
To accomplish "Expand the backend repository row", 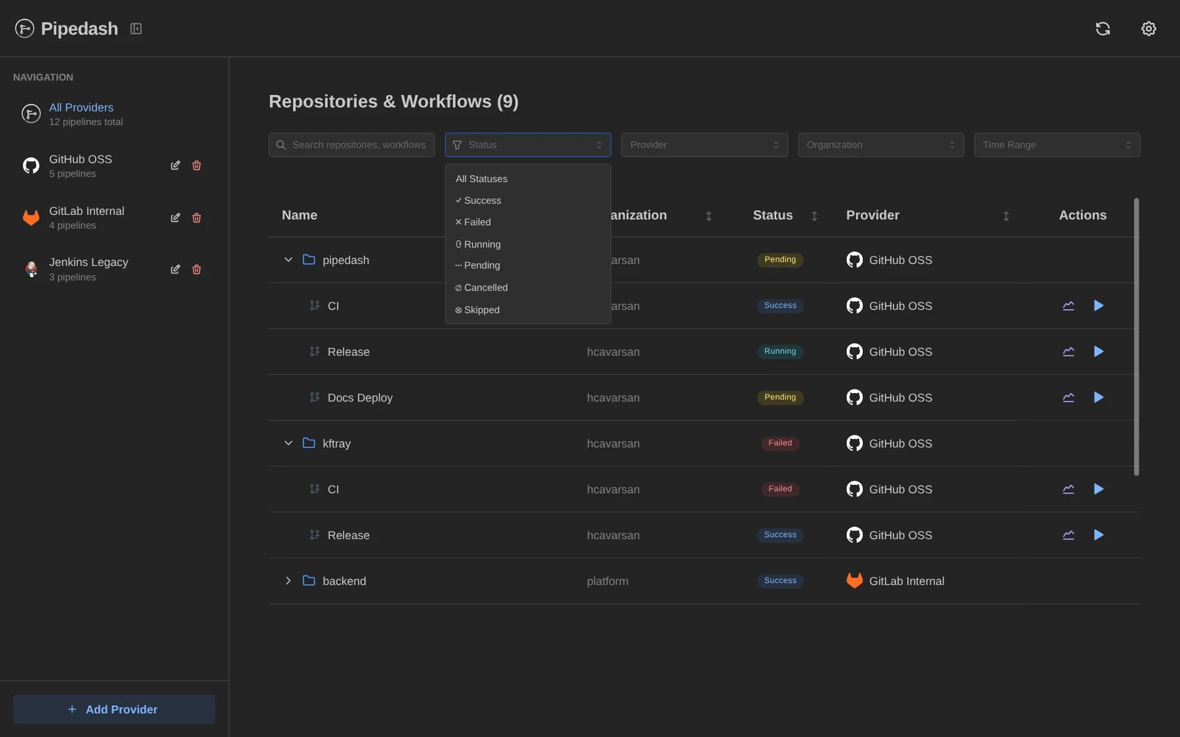I will point(288,580).
